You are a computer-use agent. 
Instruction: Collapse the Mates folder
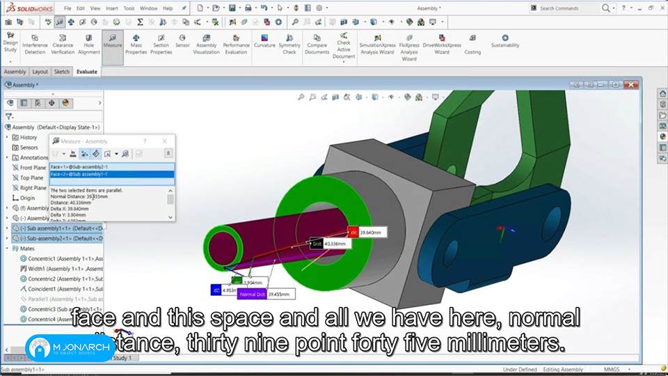[7, 248]
